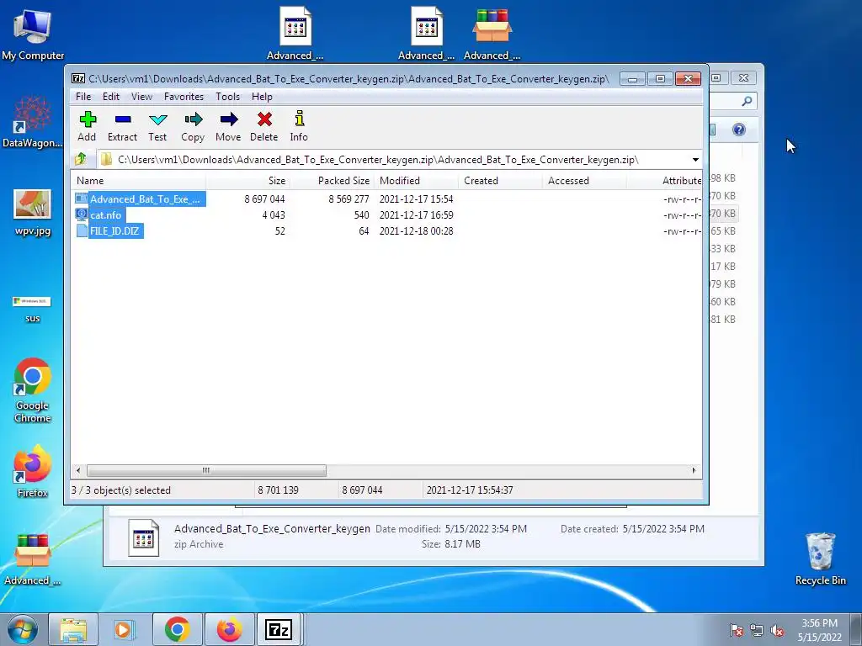Viewport: 862px width, 646px height.
Task: Sort by the Packed Size column header
Action: click(332, 181)
